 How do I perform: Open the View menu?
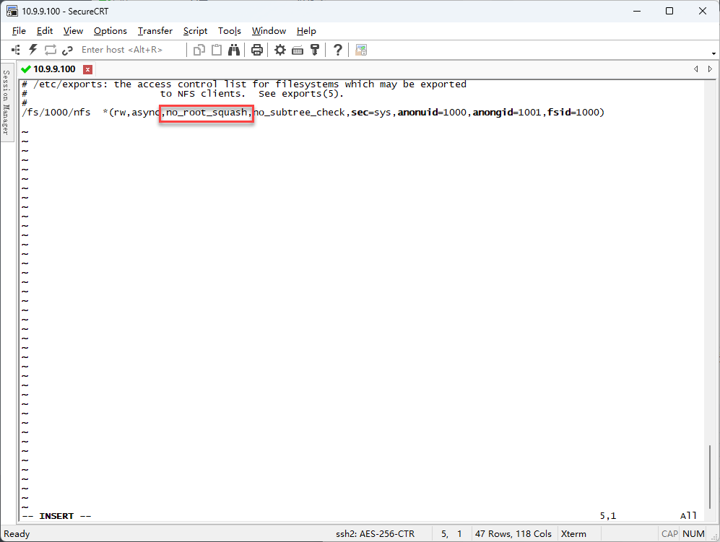pos(73,31)
